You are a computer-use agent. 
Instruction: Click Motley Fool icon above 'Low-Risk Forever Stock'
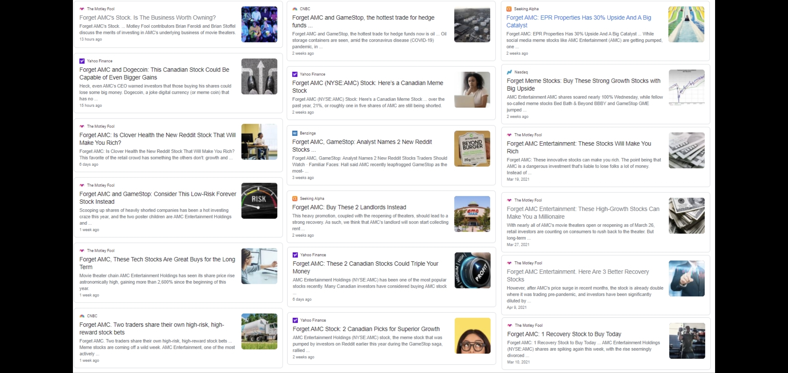(x=82, y=185)
